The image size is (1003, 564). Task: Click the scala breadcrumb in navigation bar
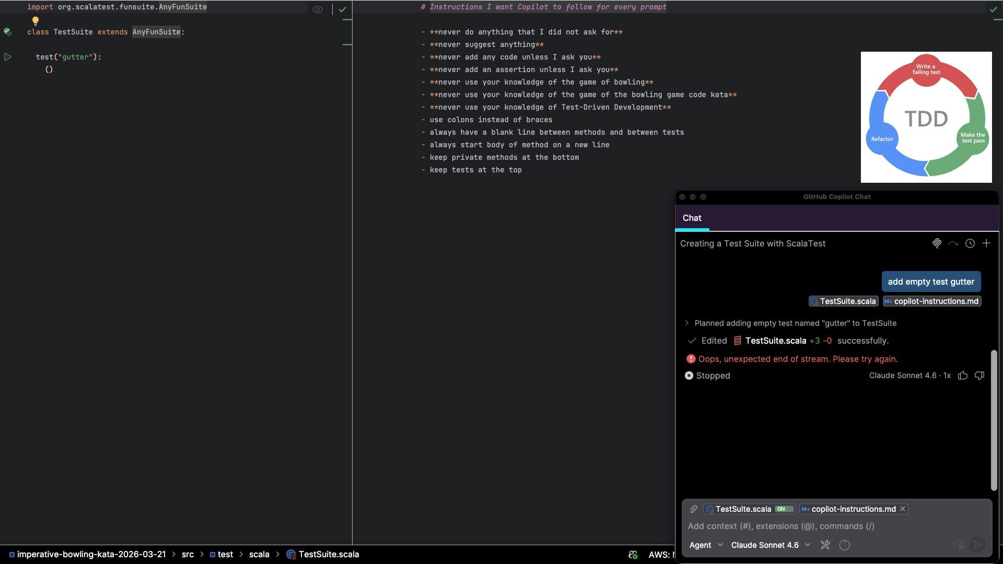coord(259,555)
